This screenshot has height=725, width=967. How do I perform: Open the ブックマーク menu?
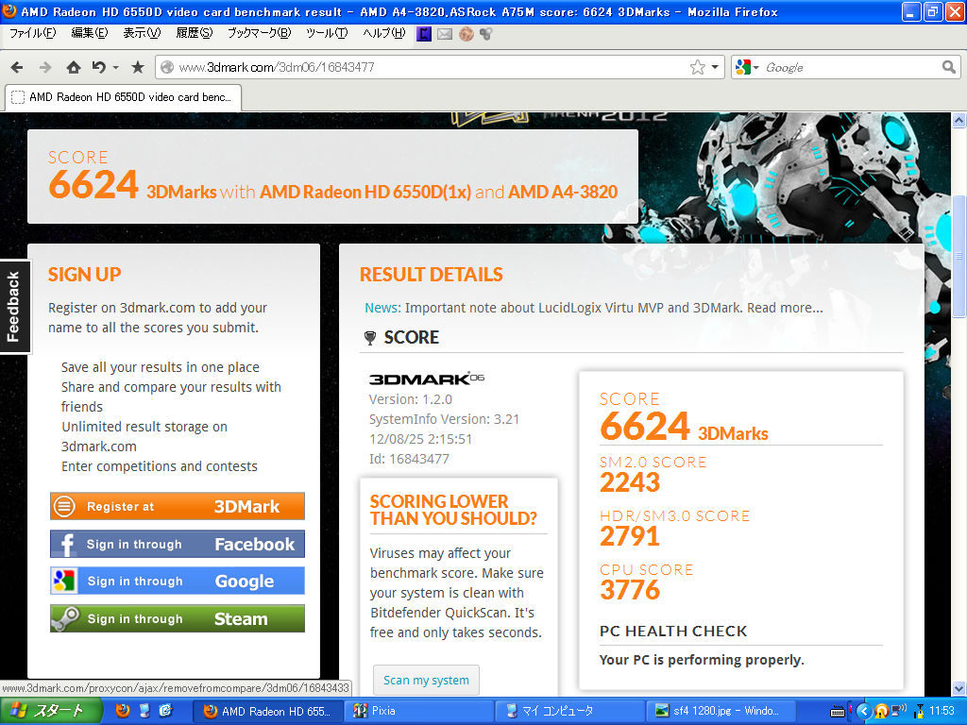pos(259,33)
